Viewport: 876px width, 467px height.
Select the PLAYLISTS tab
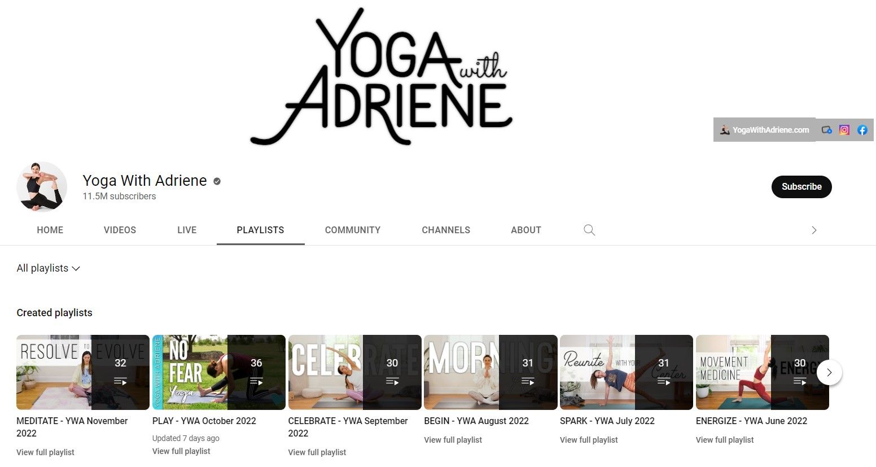[x=260, y=230]
